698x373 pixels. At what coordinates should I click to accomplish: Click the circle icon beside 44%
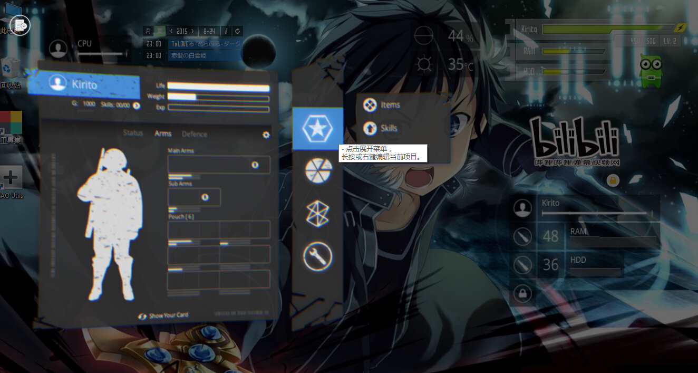coord(423,36)
